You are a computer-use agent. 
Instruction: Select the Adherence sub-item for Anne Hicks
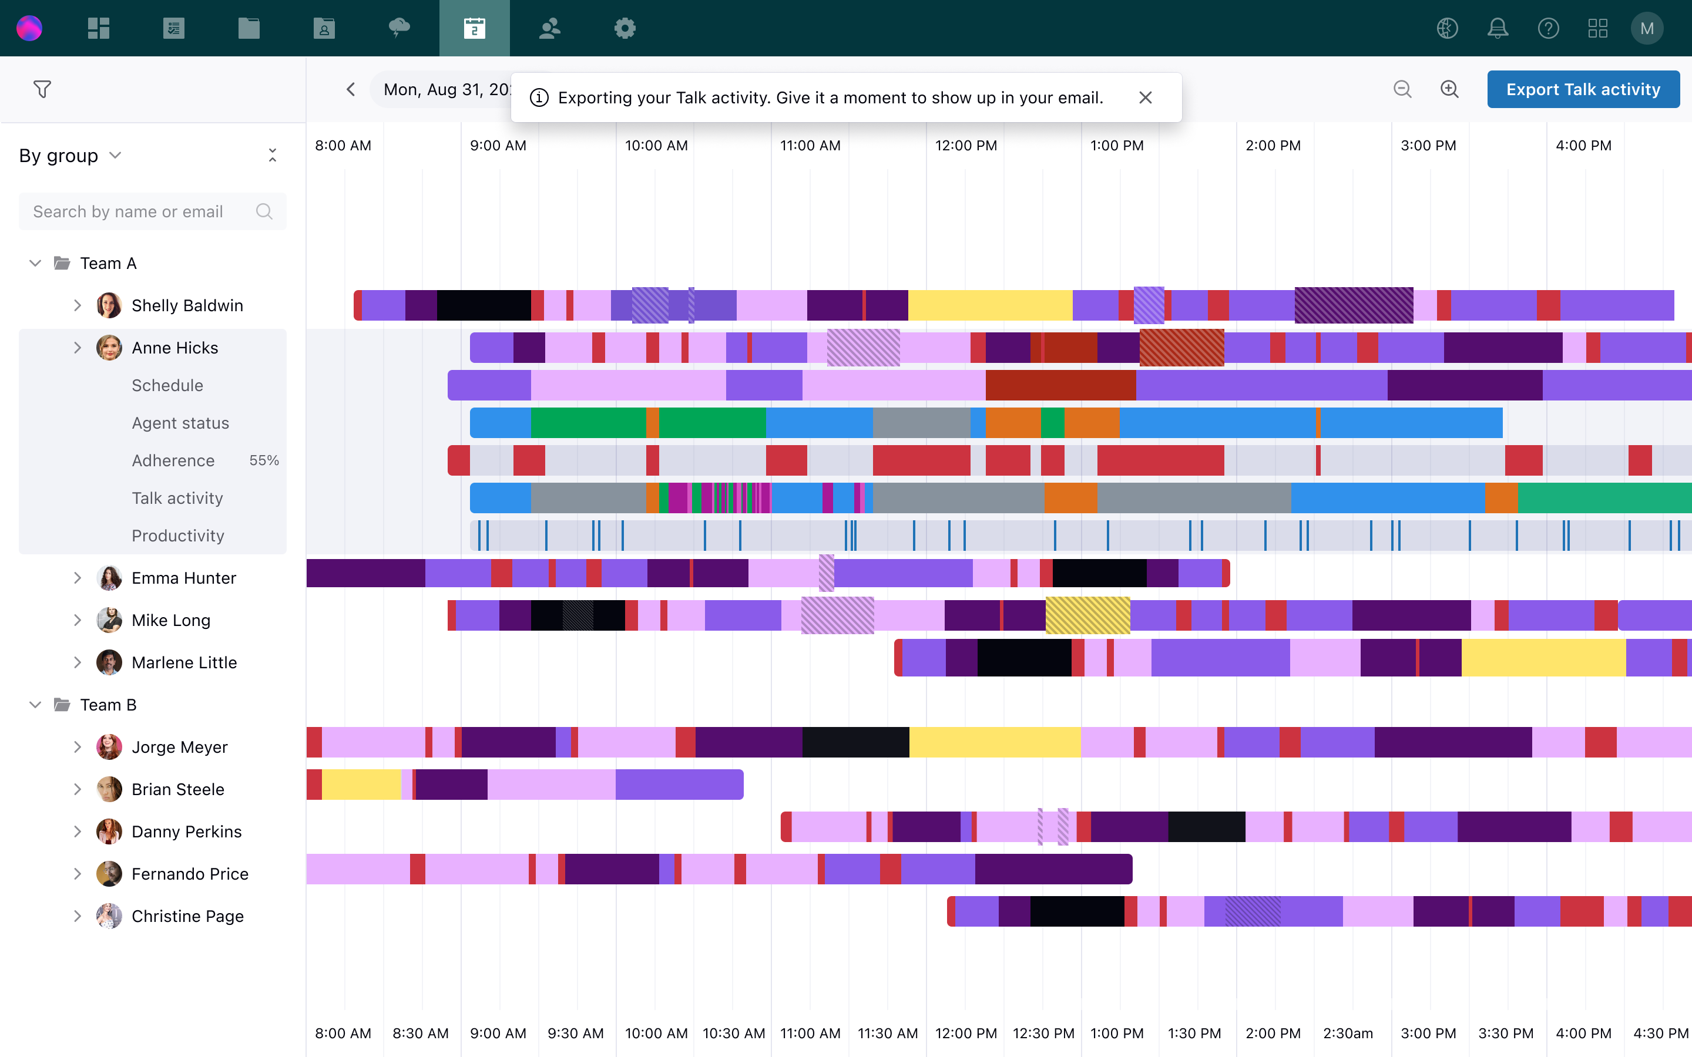pos(172,459)
